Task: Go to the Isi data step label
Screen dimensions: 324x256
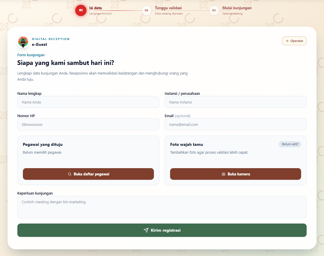Action: click(x=95, y=8)
